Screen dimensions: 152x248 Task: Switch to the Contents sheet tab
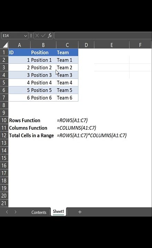(x=39, y=212)
